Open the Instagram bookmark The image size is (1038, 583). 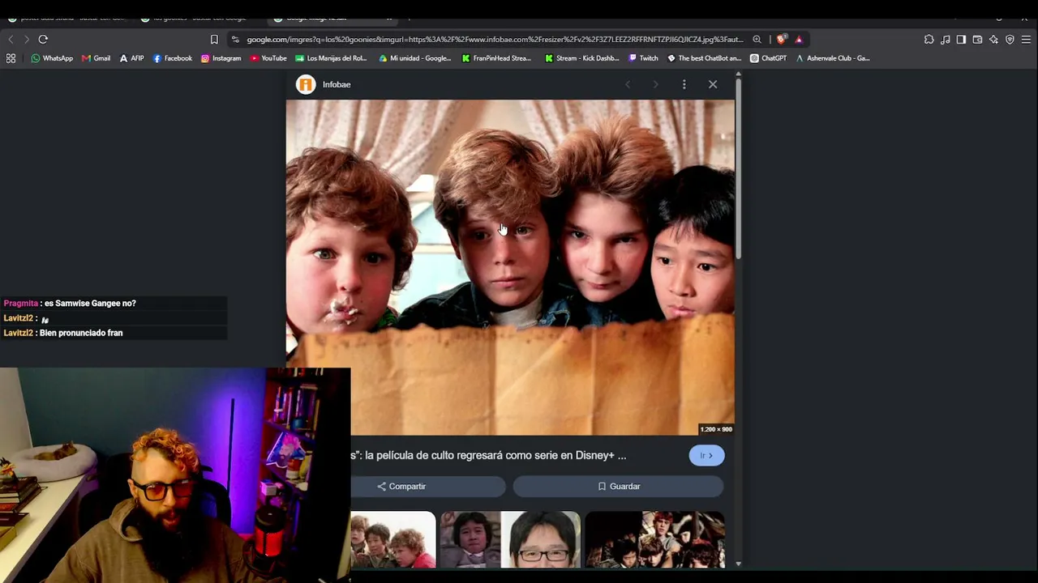tap(221, 58)
